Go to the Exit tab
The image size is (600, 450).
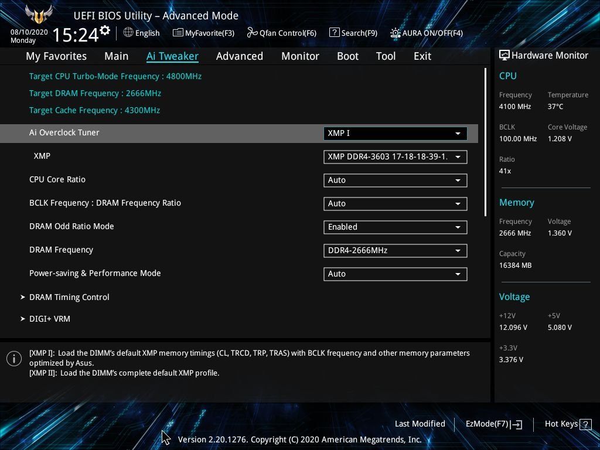(x=422, y=56)
